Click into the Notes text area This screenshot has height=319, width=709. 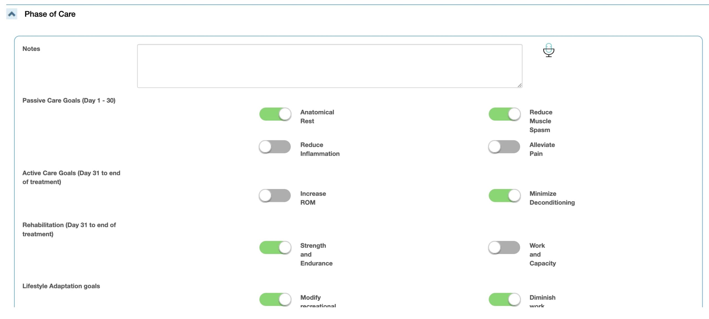pos(330,66)
